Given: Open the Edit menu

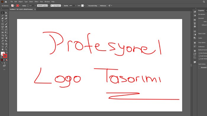Looking at the screenshot, I should (16, 2).
